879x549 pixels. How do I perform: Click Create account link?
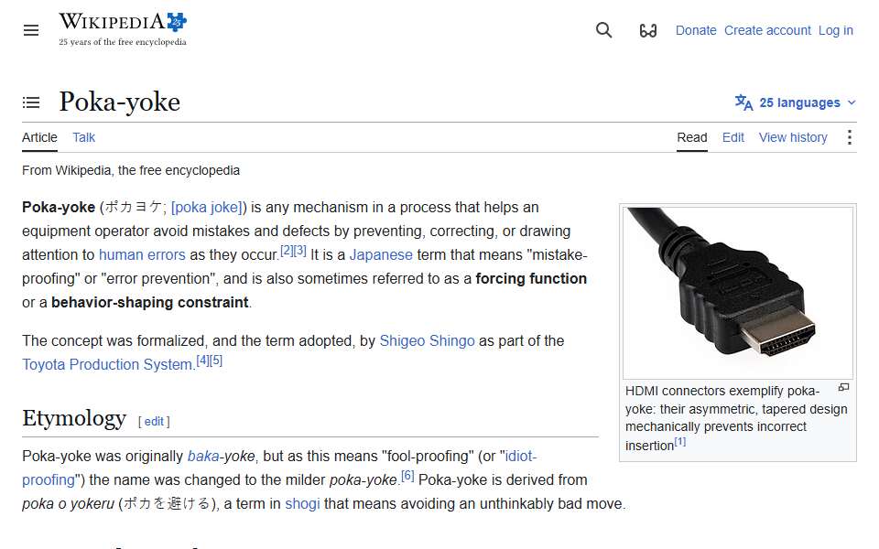click(767, 30)
